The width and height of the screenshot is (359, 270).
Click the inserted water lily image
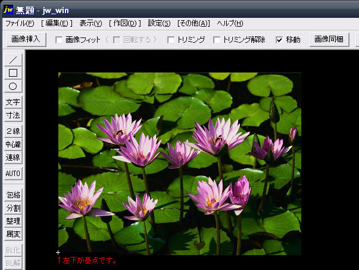click(x=179, y=164)
